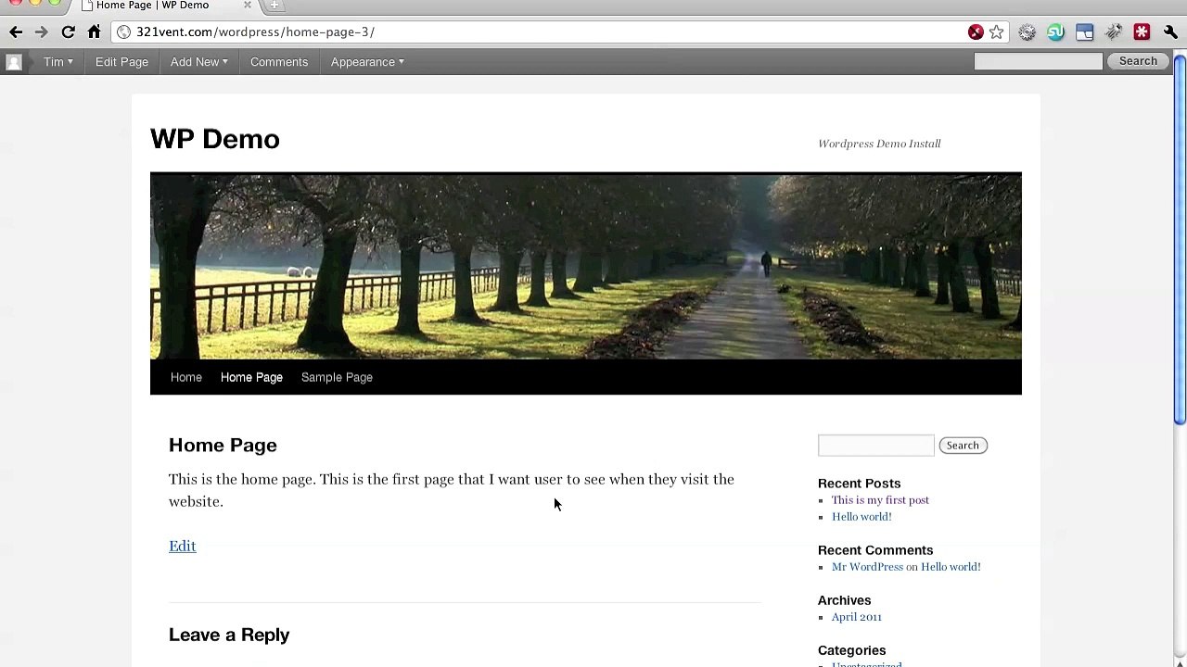Screen dimensions: 1187x667
Task: Click the 'Wordpress Demo Install' tagline
Action: [879, 144]
